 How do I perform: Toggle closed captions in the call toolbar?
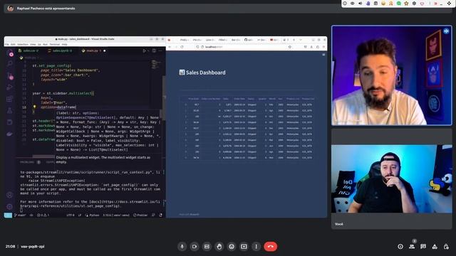(x=207, y=247)
